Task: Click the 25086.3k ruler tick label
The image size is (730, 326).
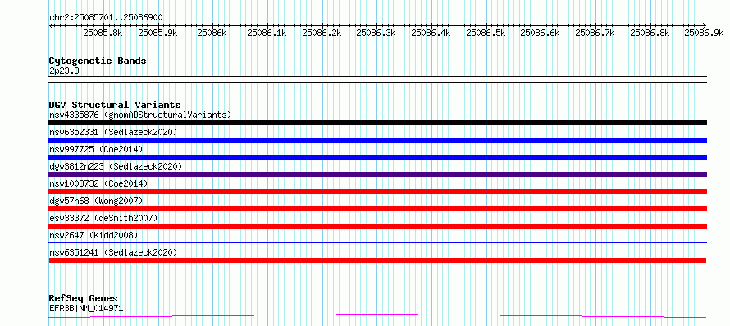Action: pyautogui.click(x=376, y=33)
